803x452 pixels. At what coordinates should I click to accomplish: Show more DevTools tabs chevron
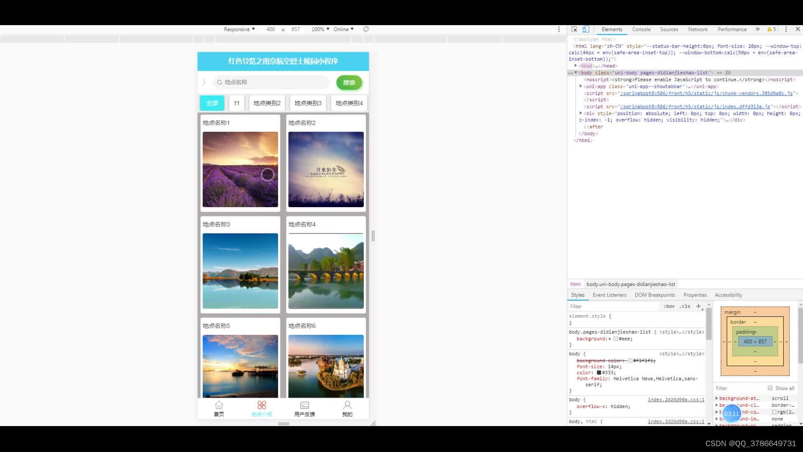click(x=757, y=29)
